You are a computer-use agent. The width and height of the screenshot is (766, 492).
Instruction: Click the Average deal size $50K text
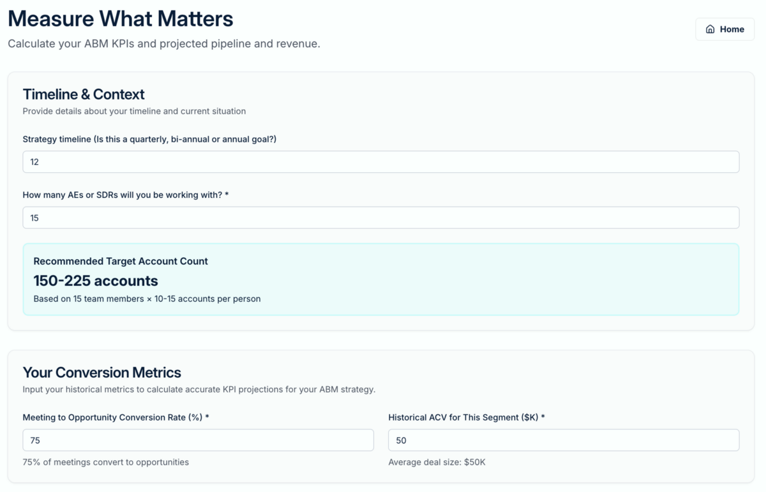[437, 462]
